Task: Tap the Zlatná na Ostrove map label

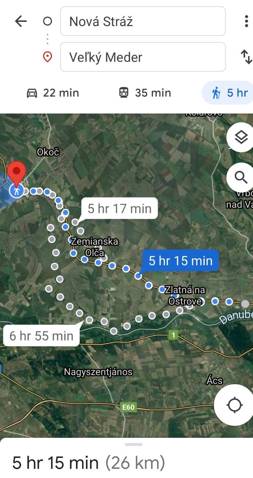Action: (x=185, y=295)
